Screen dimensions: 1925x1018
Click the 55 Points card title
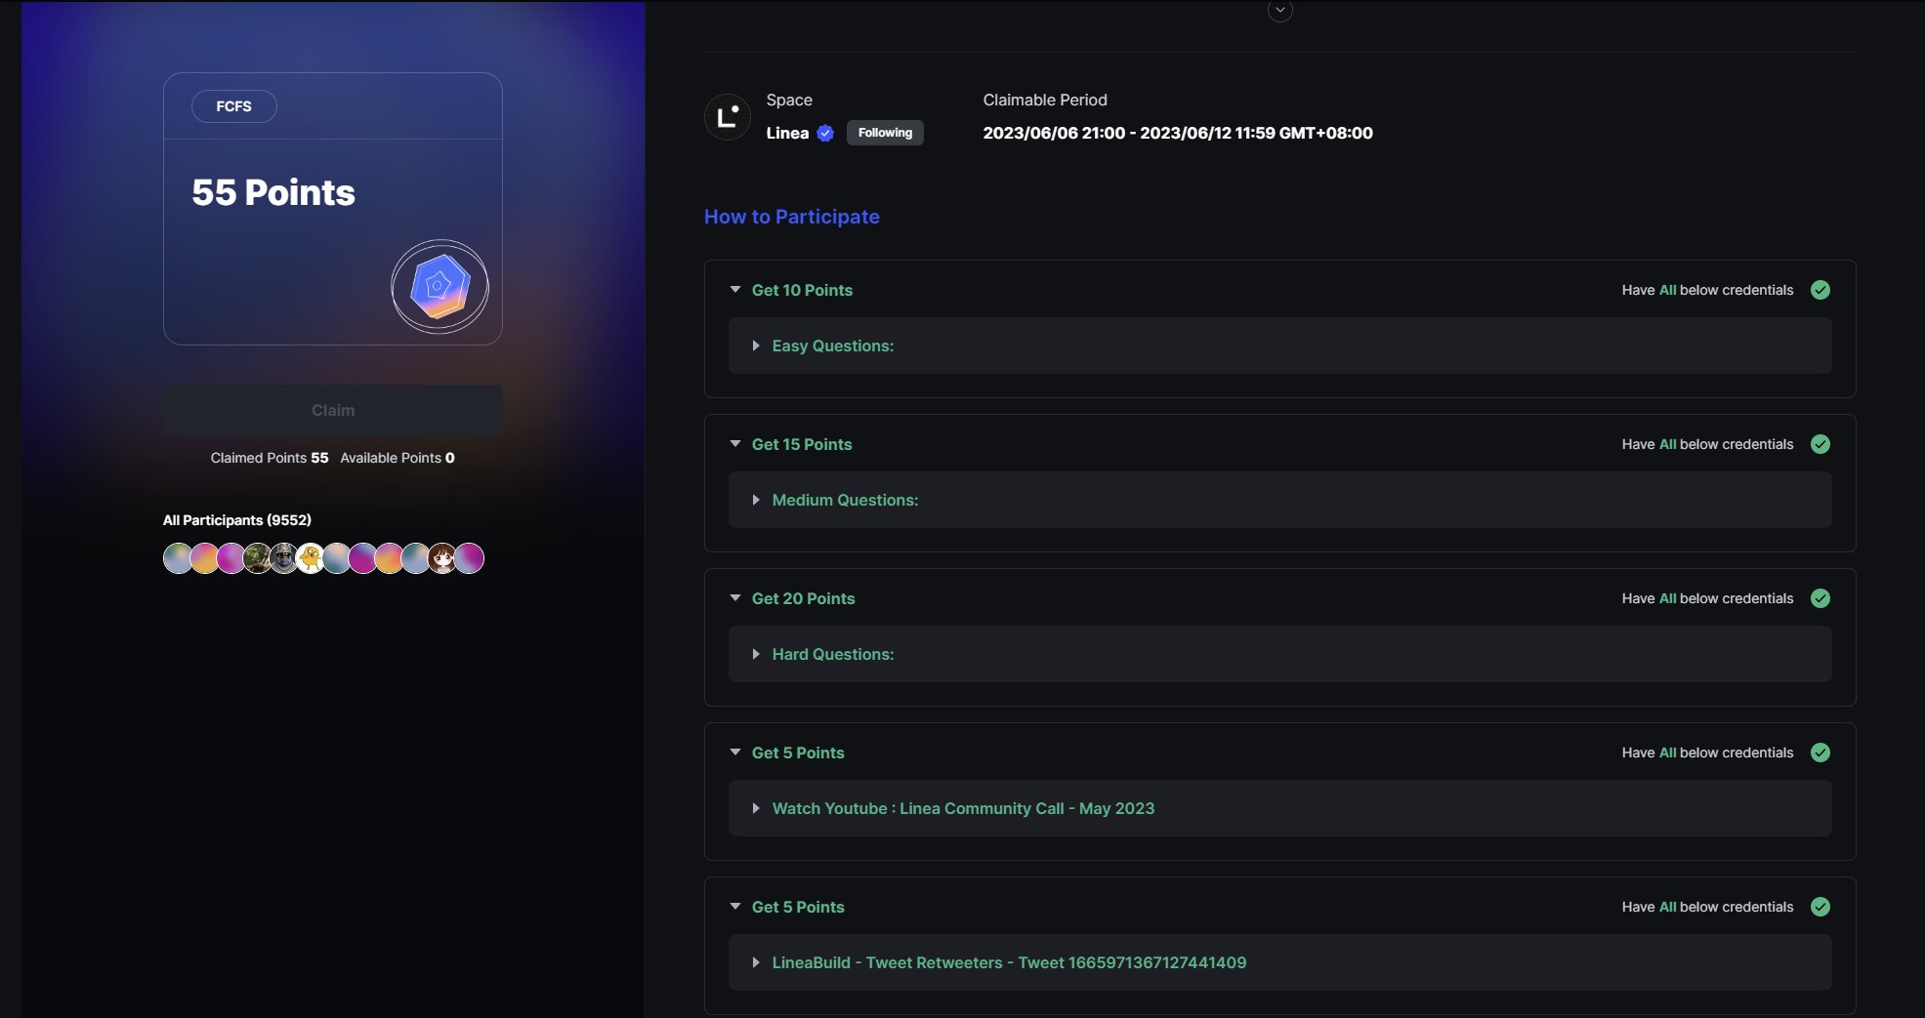273,192
